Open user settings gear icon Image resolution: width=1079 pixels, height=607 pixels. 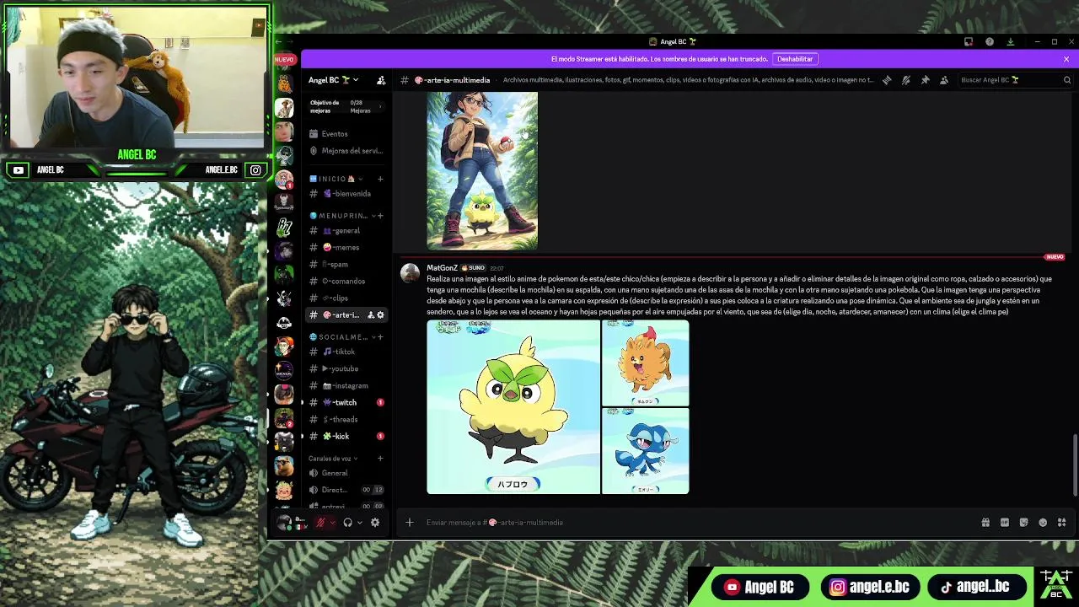coord(375,523)
